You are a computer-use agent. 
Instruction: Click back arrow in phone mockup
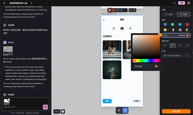pyautogui.click(x=104, y=20)
